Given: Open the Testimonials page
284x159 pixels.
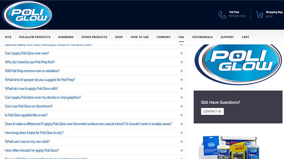Looking at the screenshot, I should [x=202, y=37].
